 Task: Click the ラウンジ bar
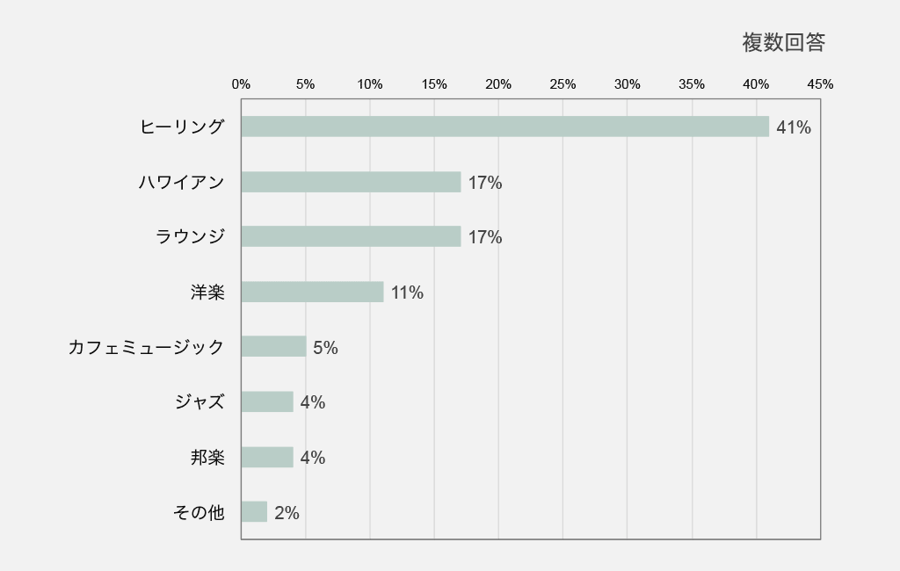tap(351, 236)
